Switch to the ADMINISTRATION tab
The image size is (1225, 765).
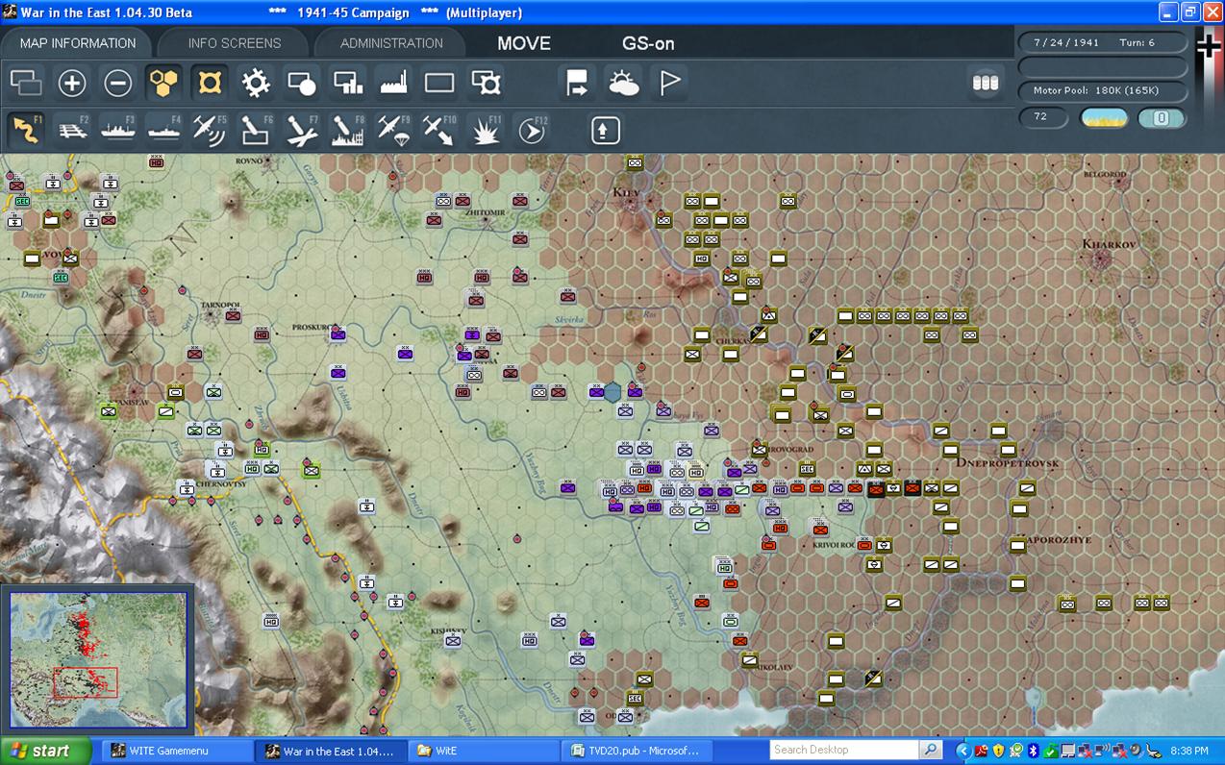tap(391, 43)
